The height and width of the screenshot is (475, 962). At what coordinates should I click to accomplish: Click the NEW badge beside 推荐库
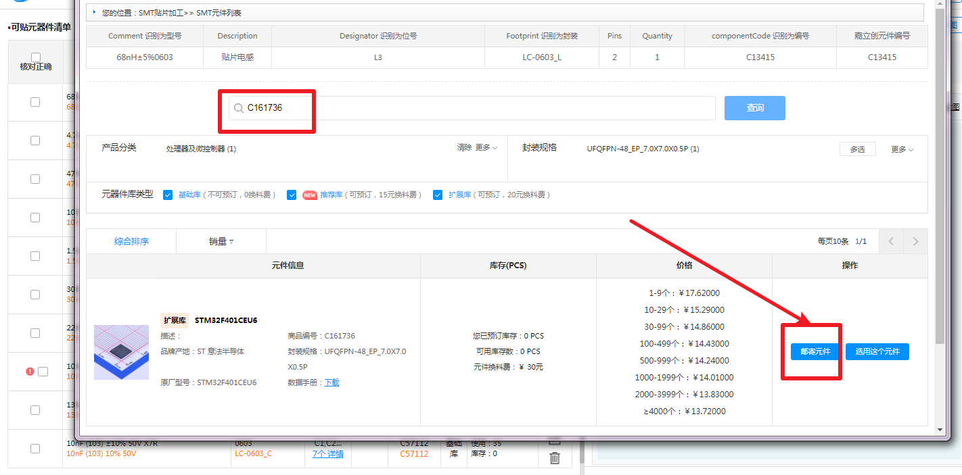310,195
